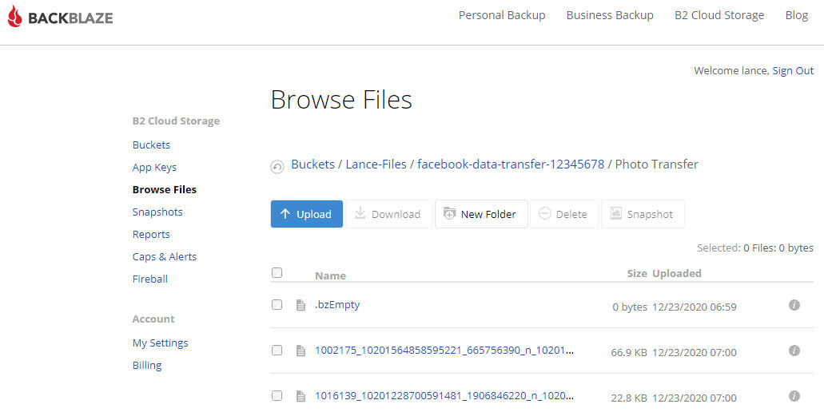Click the back arrow icon beside breadcrumb

[277, 167]
